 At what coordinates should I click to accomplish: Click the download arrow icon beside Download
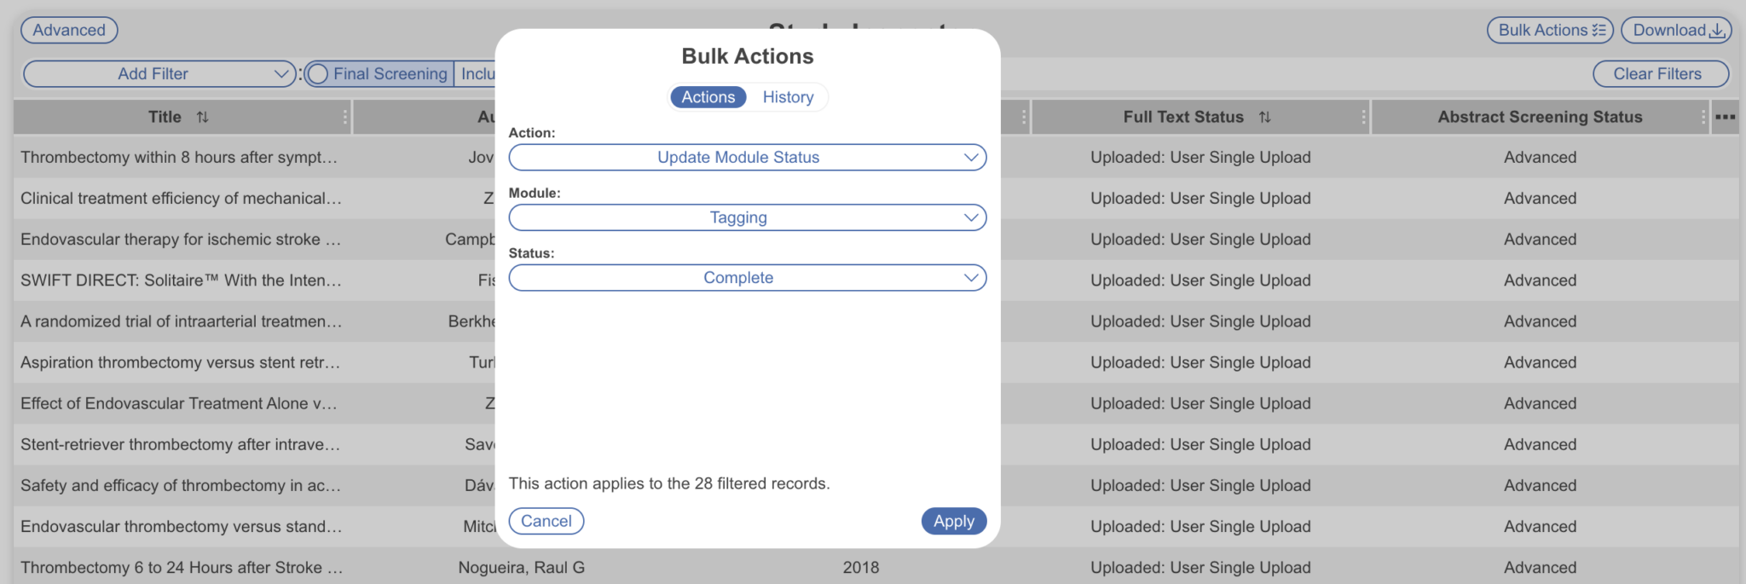1718,30
